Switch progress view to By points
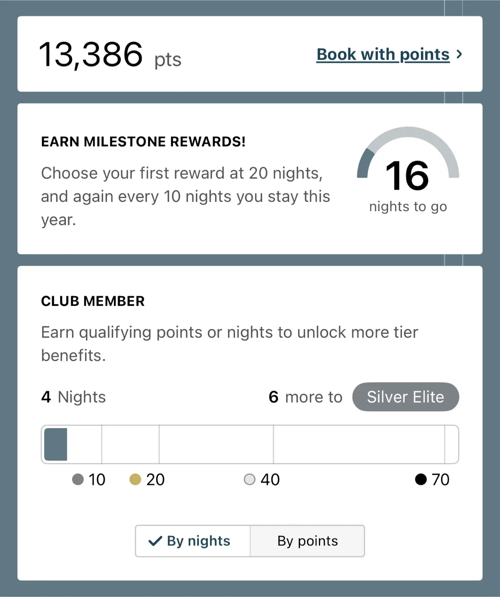500x597 pixels. (x=307, y=541)
